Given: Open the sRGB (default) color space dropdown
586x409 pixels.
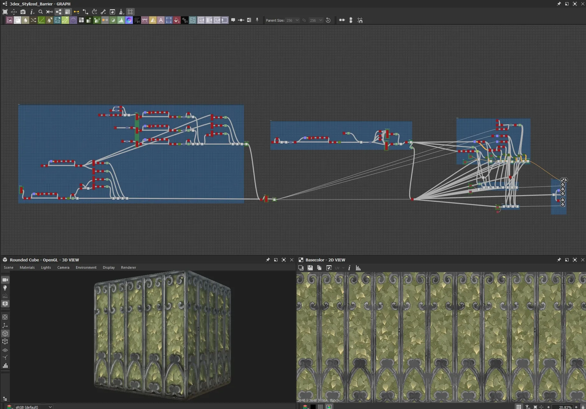Looking at the screenshot, I should tap(33, 407).
